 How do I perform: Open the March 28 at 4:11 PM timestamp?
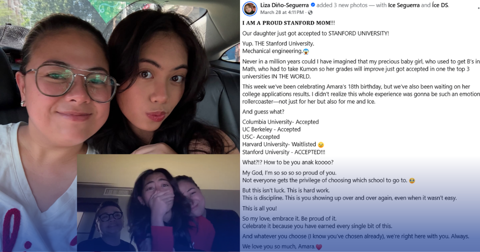pos(282,13)
